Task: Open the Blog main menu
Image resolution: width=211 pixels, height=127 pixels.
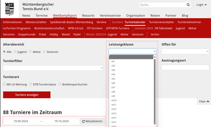Action: point(185,15)
